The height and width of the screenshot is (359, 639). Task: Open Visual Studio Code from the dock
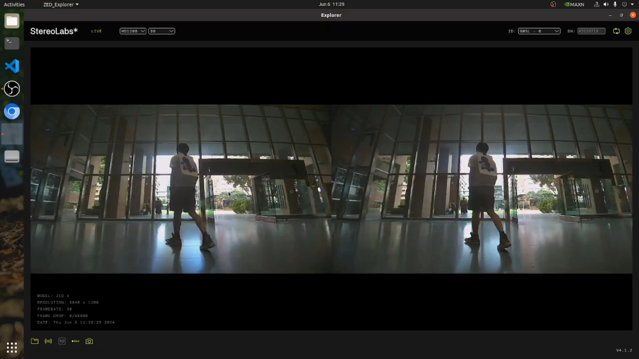click(x=12, y=66)
